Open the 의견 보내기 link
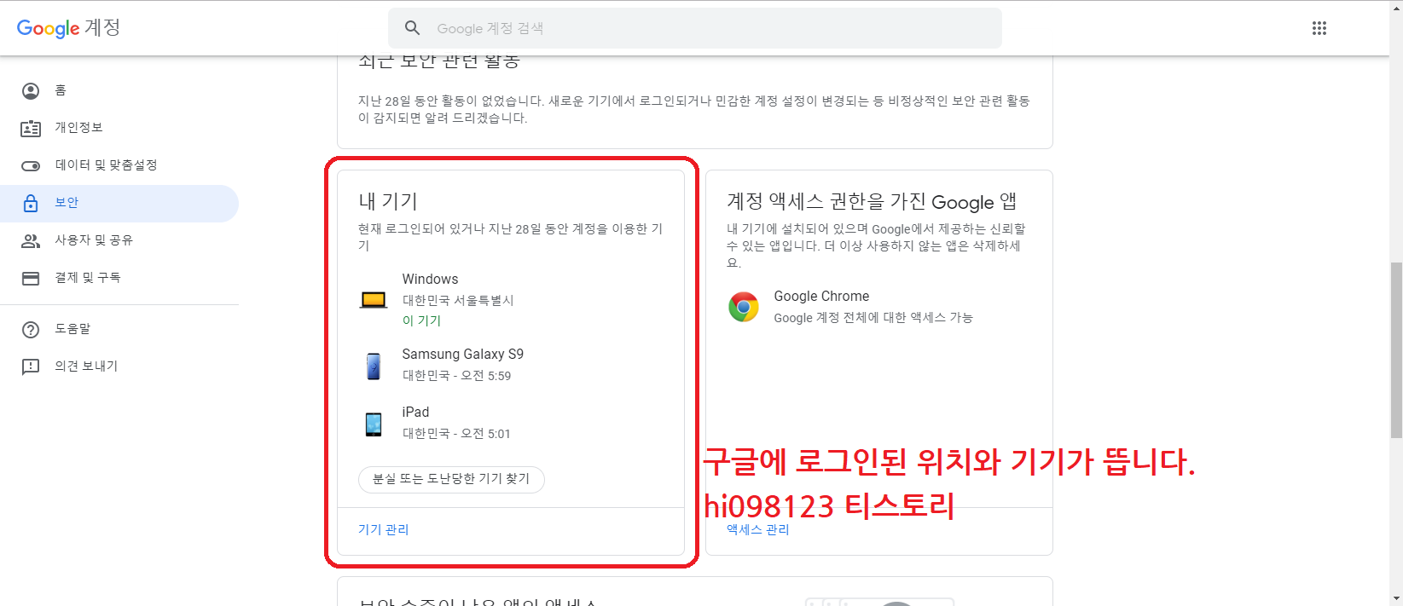 pyautogui.click(x=119, y=366)
